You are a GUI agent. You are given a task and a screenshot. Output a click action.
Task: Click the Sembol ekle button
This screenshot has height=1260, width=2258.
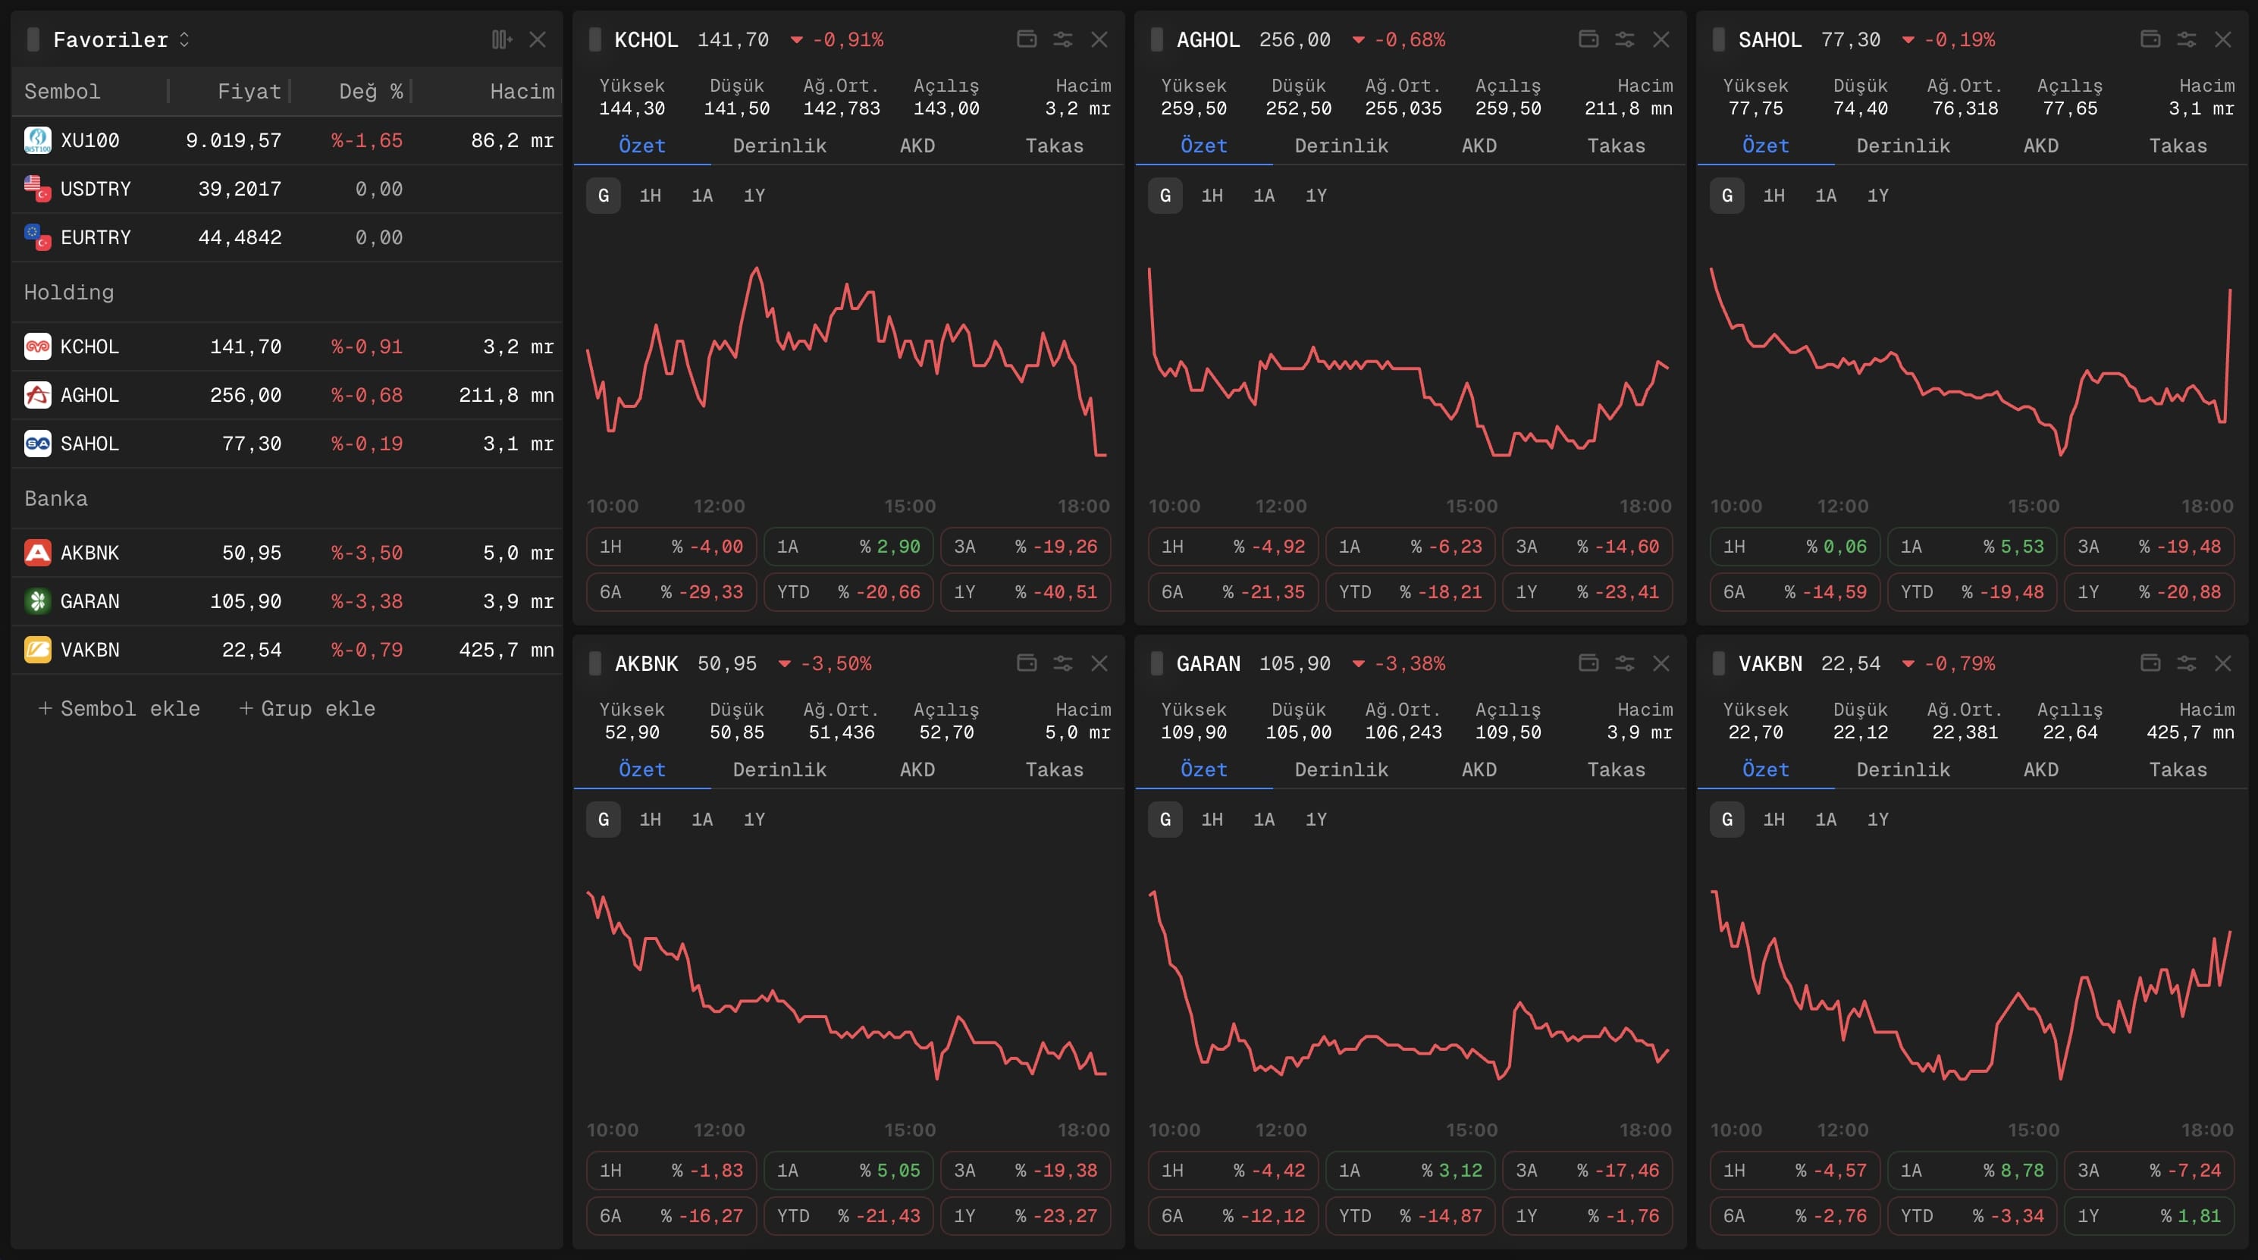click(120, 708)
